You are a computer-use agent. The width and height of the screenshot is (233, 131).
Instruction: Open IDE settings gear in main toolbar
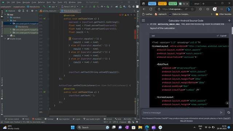pos(134,7)
